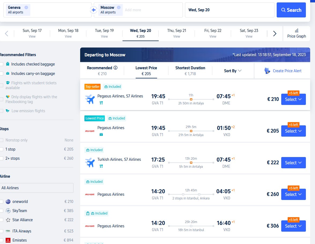The height and width of the screenshot is (244, 315).
Task: Tick the Emirates checkbox
Action: coord(1,240)
